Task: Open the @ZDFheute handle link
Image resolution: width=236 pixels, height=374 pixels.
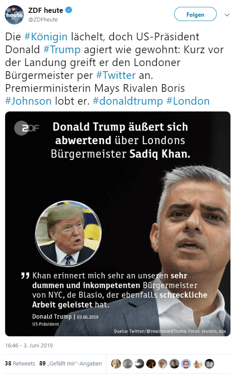Action: (43, 20)
